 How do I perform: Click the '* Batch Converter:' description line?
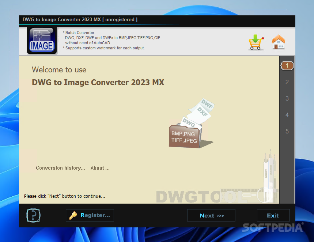click(79, 33)
